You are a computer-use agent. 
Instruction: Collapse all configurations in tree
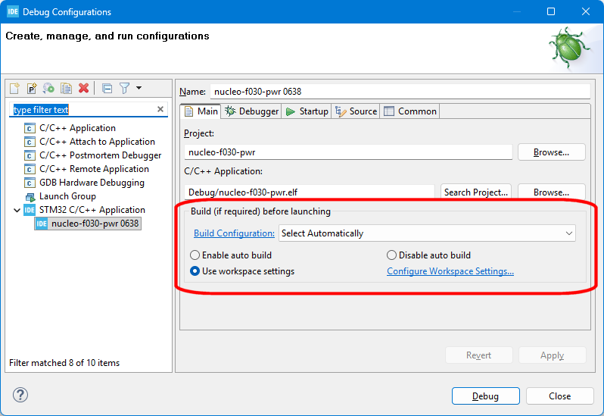107,89
